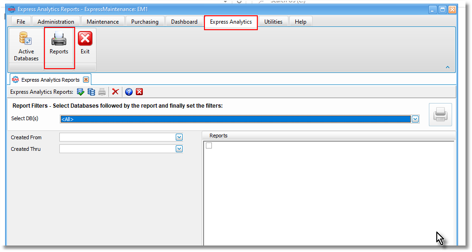Click the 'Created From' label
The height and width of the screenshot is (252, 472).
(x=26, y=137)
